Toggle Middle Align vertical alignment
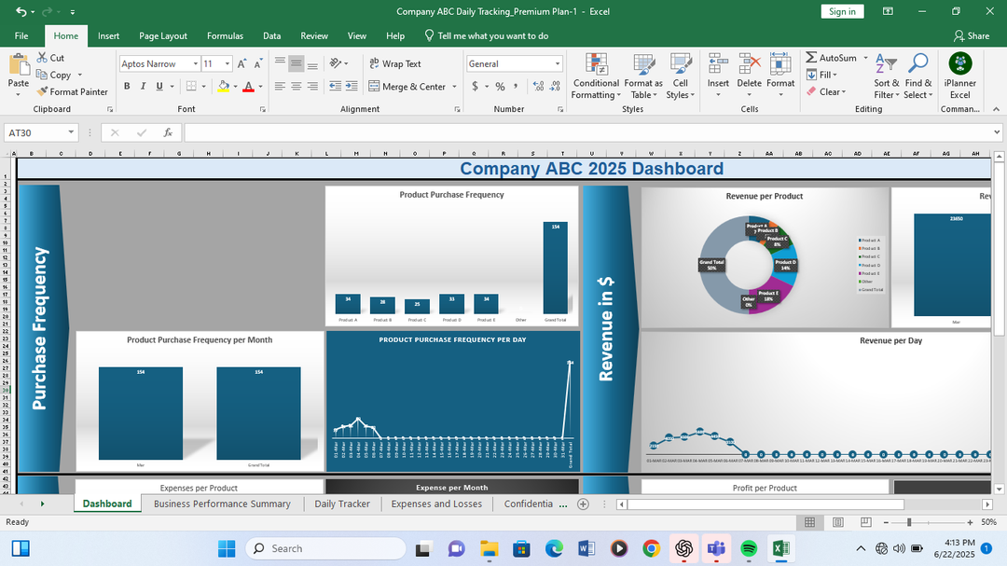1007x566 pixels. (x=297, y=63)
